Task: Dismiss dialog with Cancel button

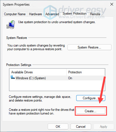Action: [81, 127]
